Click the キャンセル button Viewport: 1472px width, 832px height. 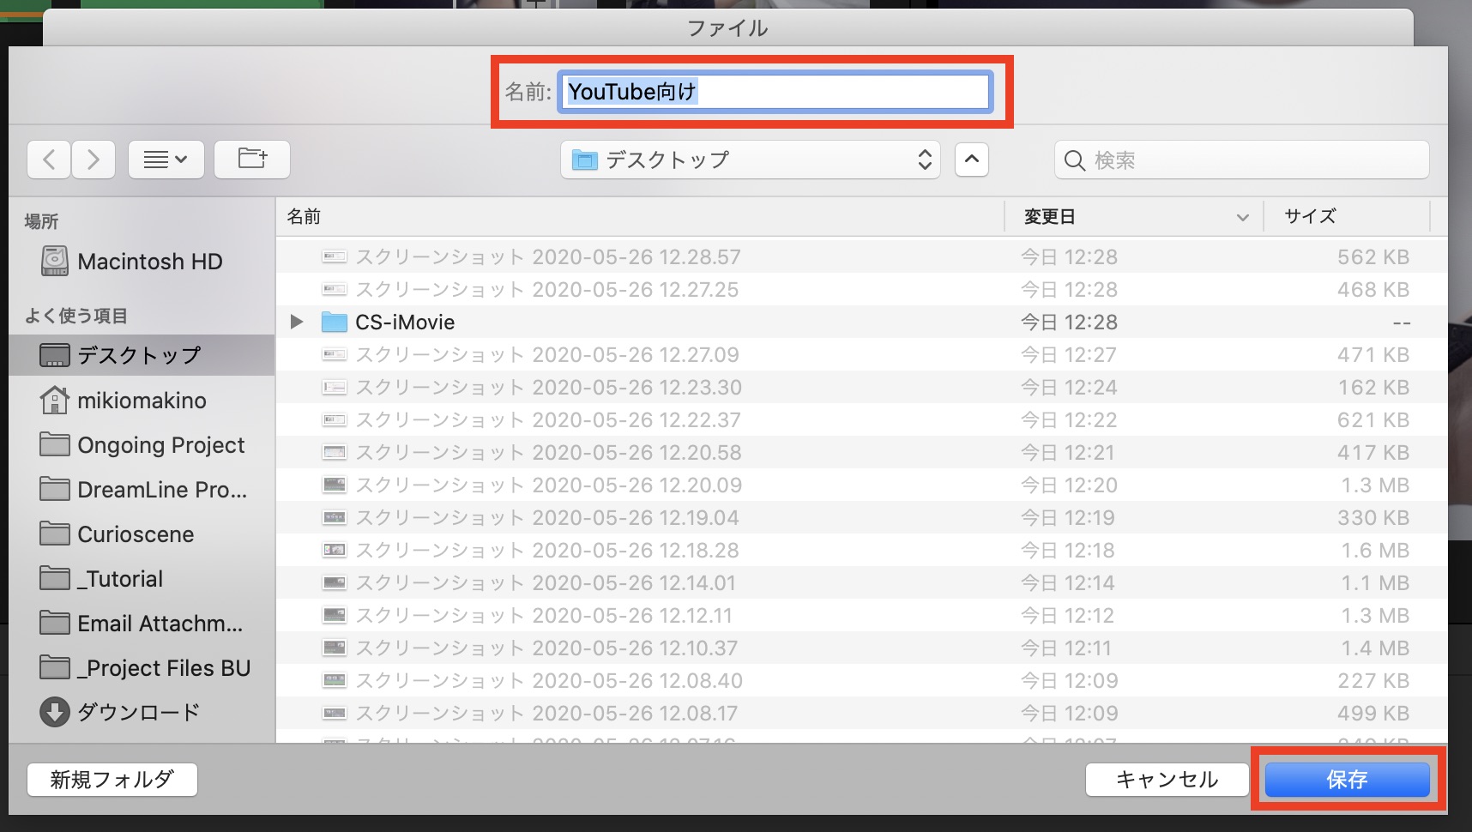point(1167,780)
